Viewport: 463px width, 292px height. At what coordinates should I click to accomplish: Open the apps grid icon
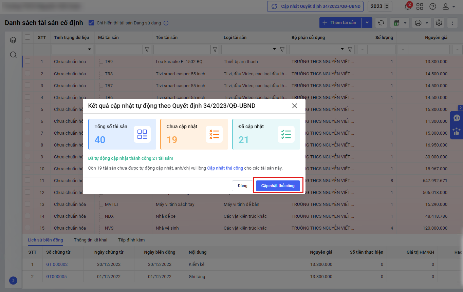[x=420, y=6]
